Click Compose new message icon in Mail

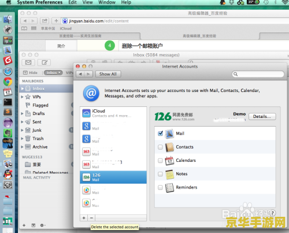[x=45, y=62]
